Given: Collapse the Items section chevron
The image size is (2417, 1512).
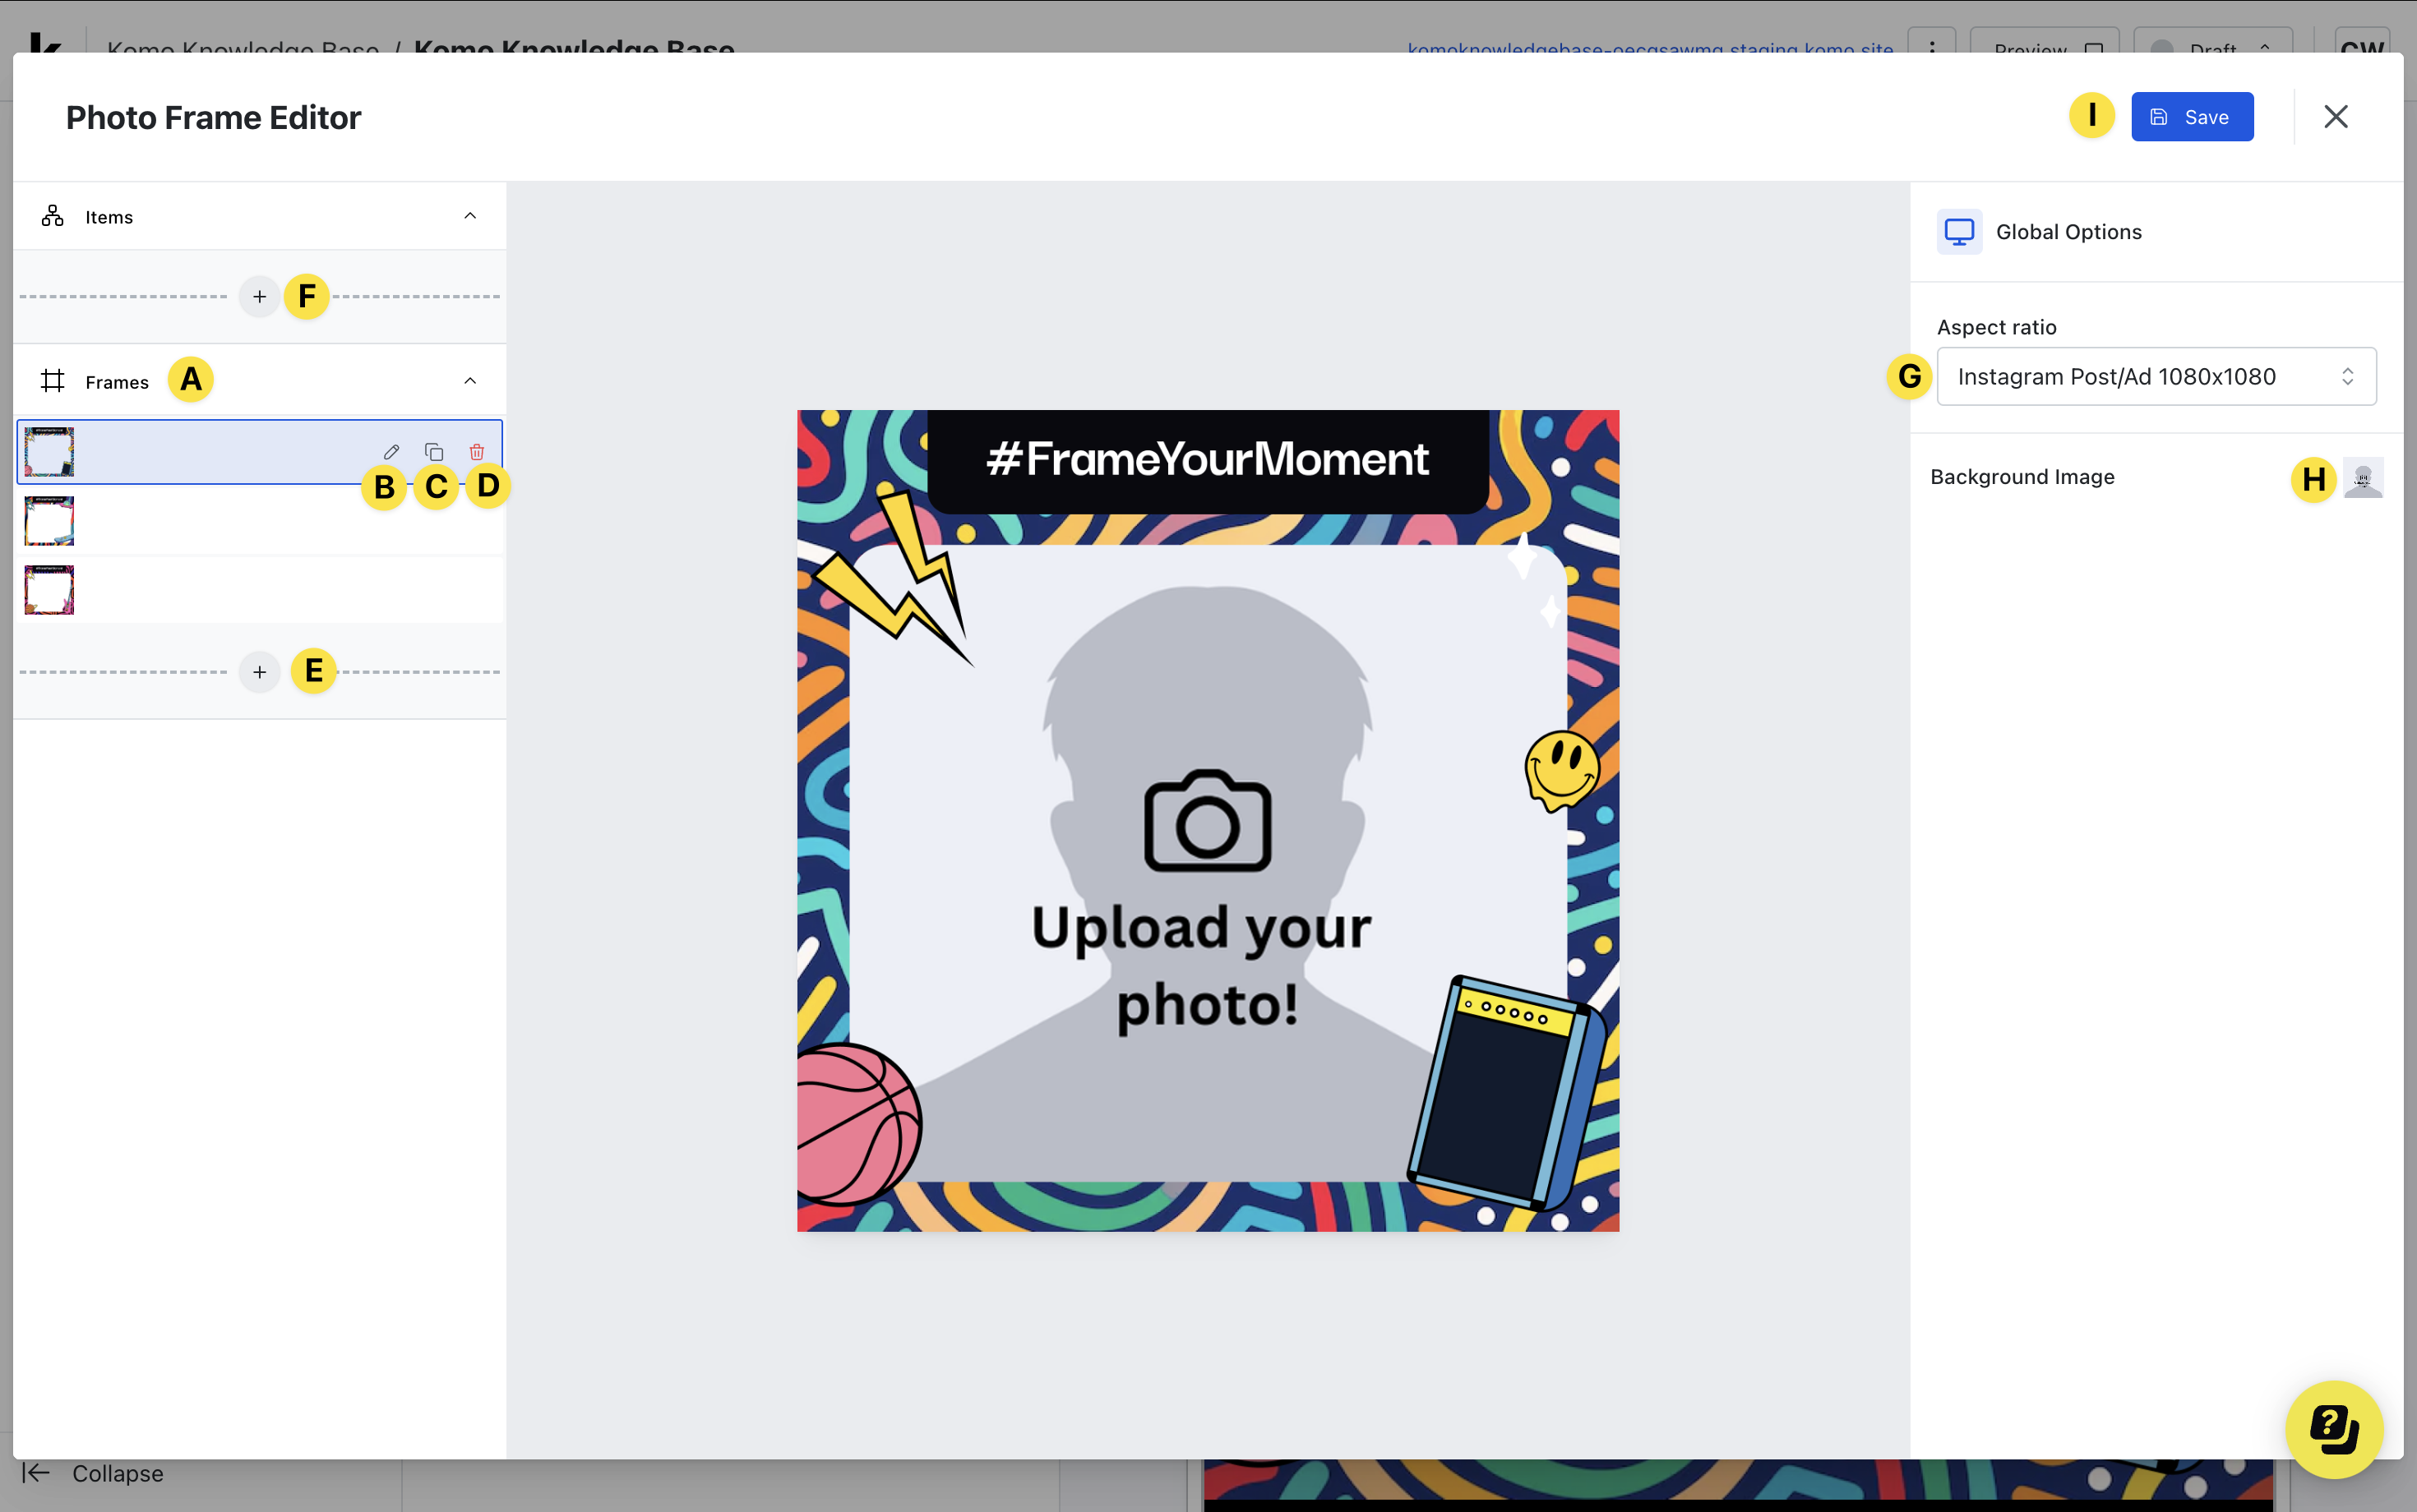Looking at the screenshot, I should 470,216.
